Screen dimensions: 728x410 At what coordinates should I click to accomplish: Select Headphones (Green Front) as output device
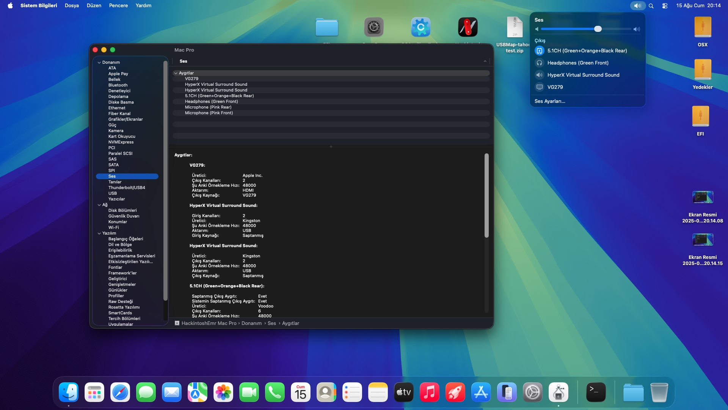(577, 63)
